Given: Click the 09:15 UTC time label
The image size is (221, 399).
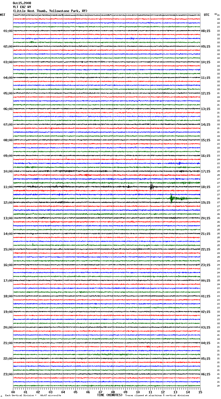Looking at the screenshot, I should (206, 47).
